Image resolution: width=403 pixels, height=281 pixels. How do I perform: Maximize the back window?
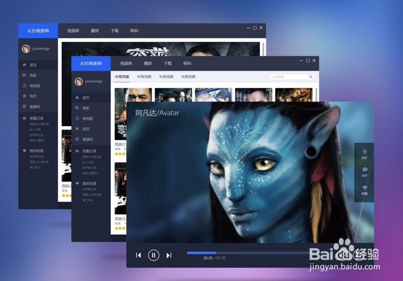[255, 28]
